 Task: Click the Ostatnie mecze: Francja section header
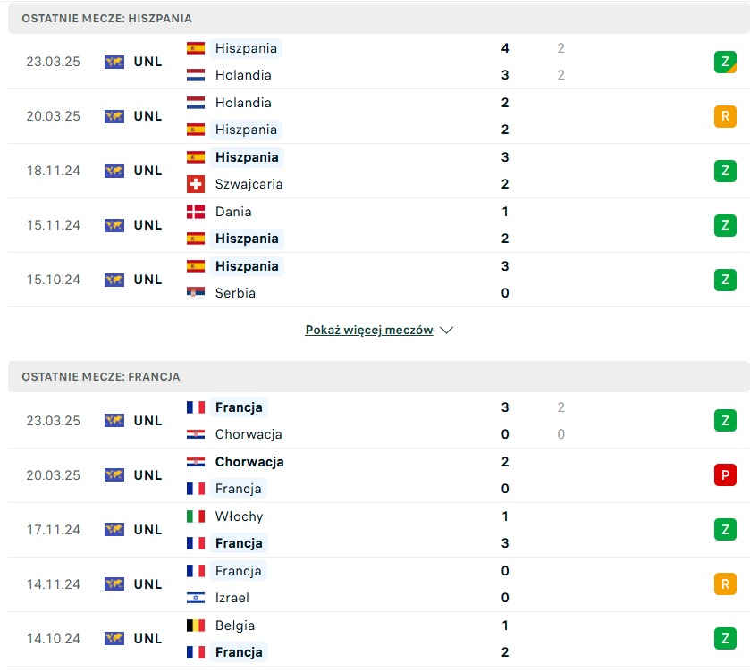101,377
